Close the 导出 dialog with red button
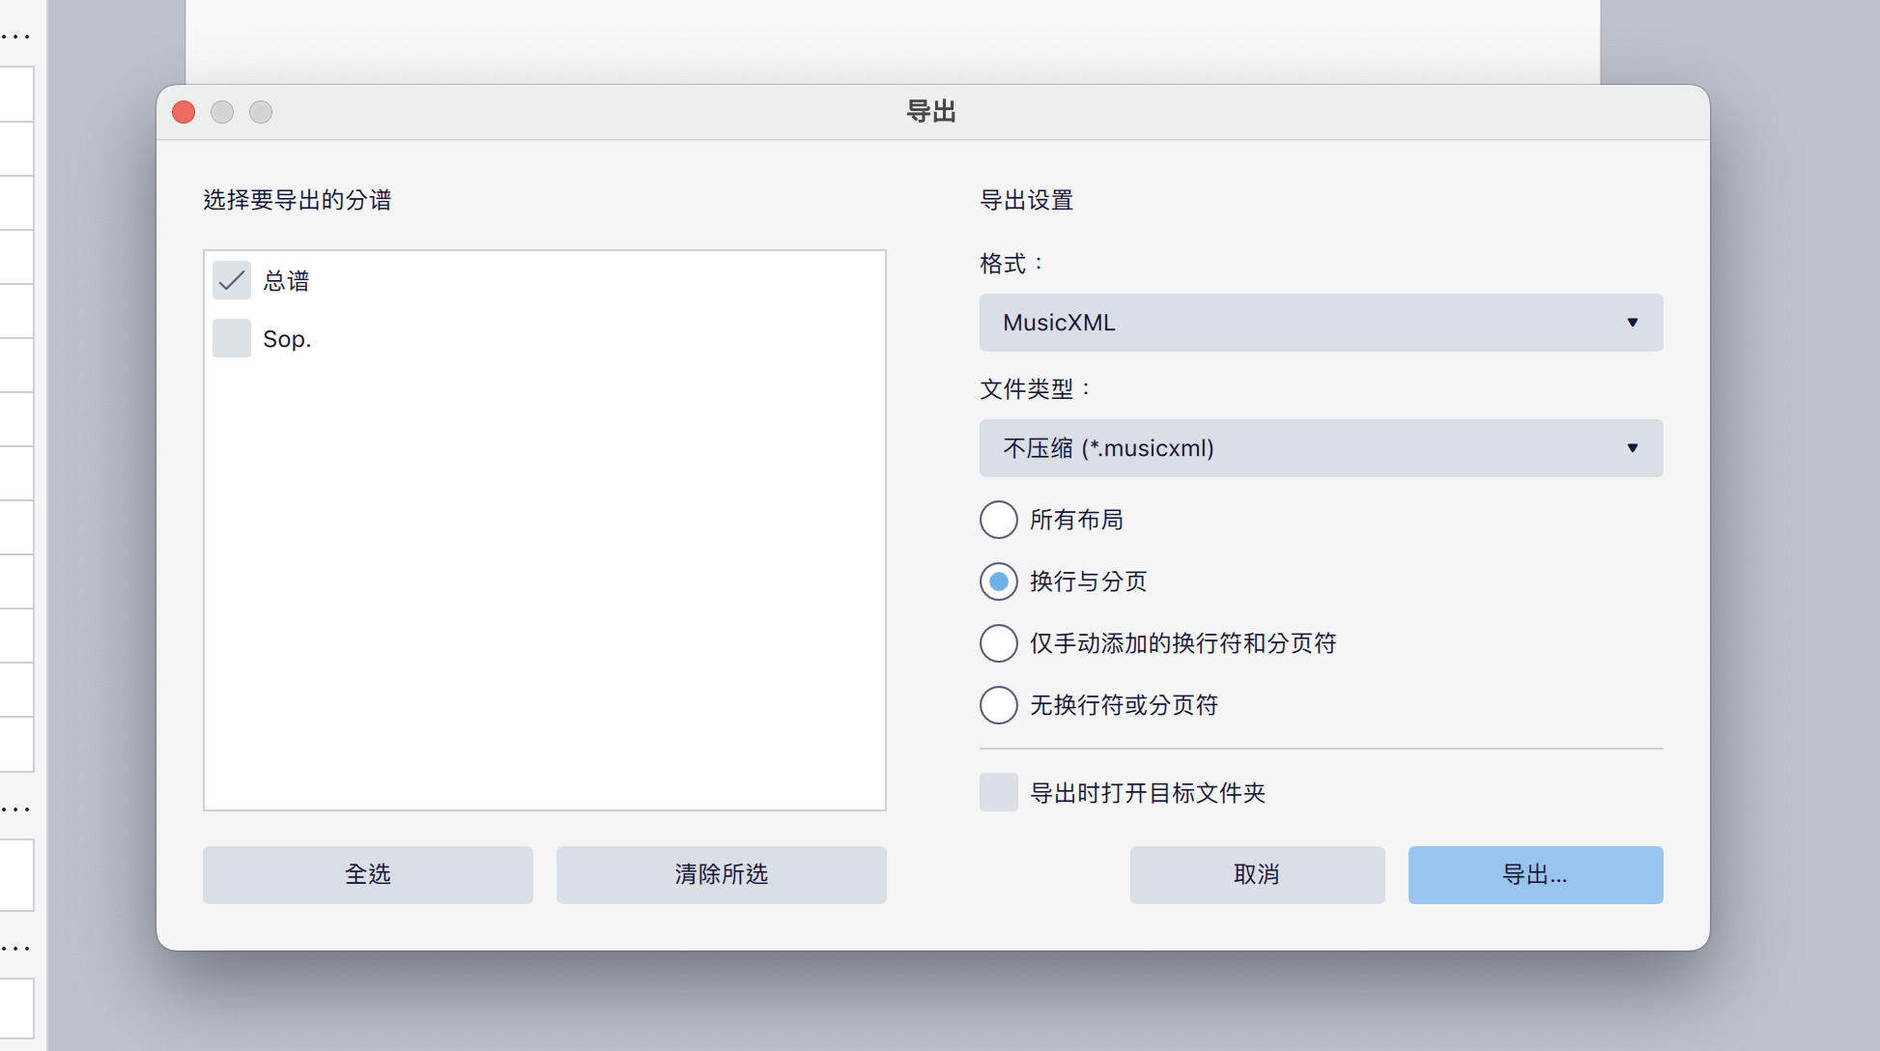1880x1051 pixels. 184,112
